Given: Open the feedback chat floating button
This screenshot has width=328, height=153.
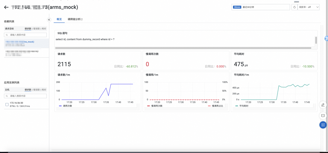Looking at the screenshot, I should (x=323, y=116).
